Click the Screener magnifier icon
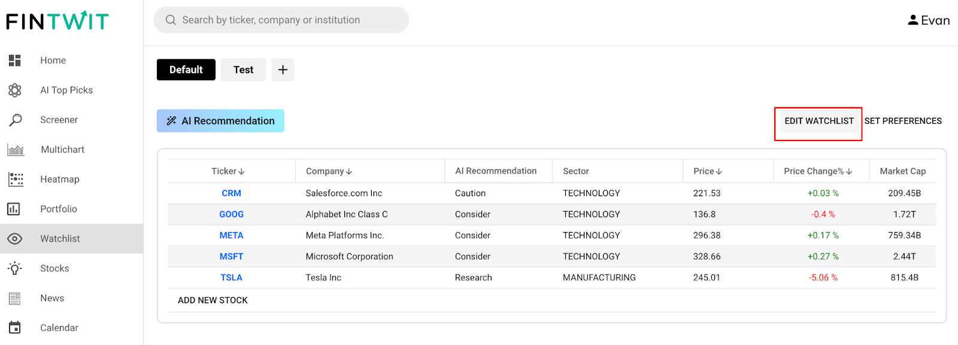 click(x=15, y=120)
